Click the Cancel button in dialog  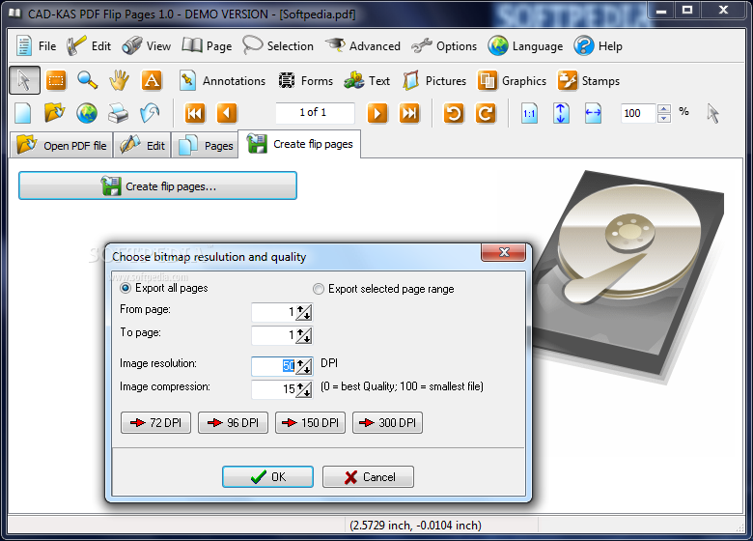(368, 476)
